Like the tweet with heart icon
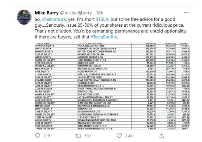The image size is (202, 142). point(119,136)
